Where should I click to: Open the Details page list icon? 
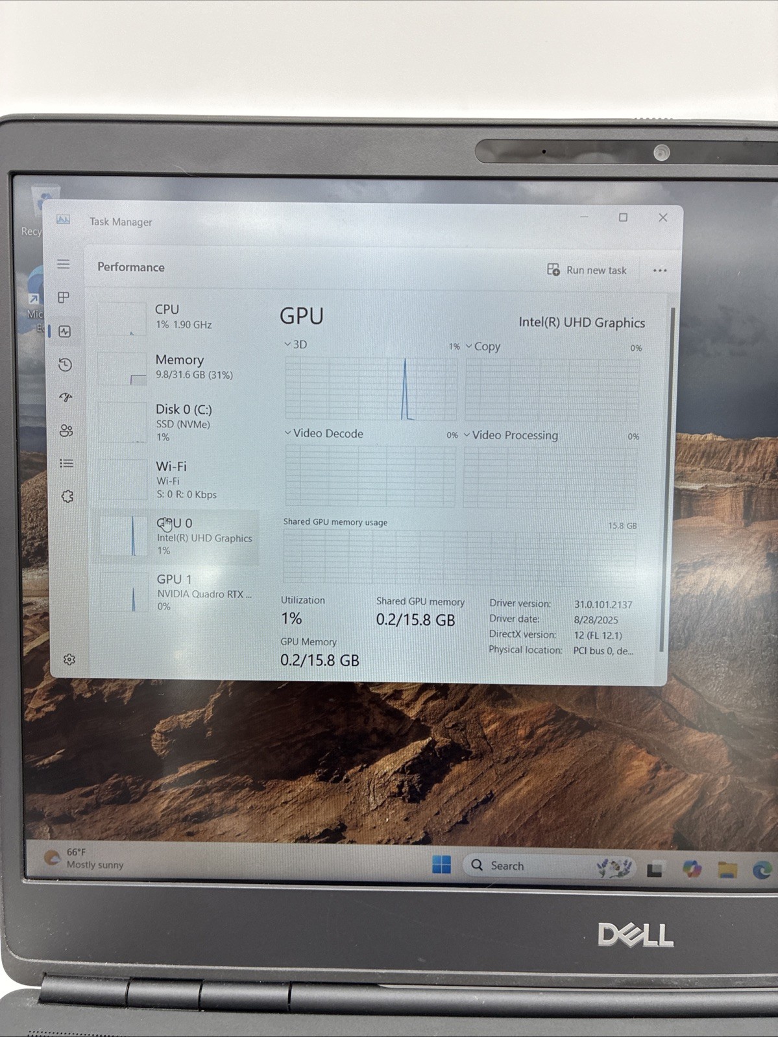click(66, 463)
